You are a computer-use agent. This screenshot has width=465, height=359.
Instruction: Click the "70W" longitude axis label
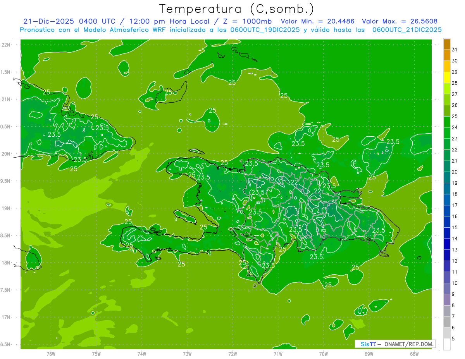point(324,354)
